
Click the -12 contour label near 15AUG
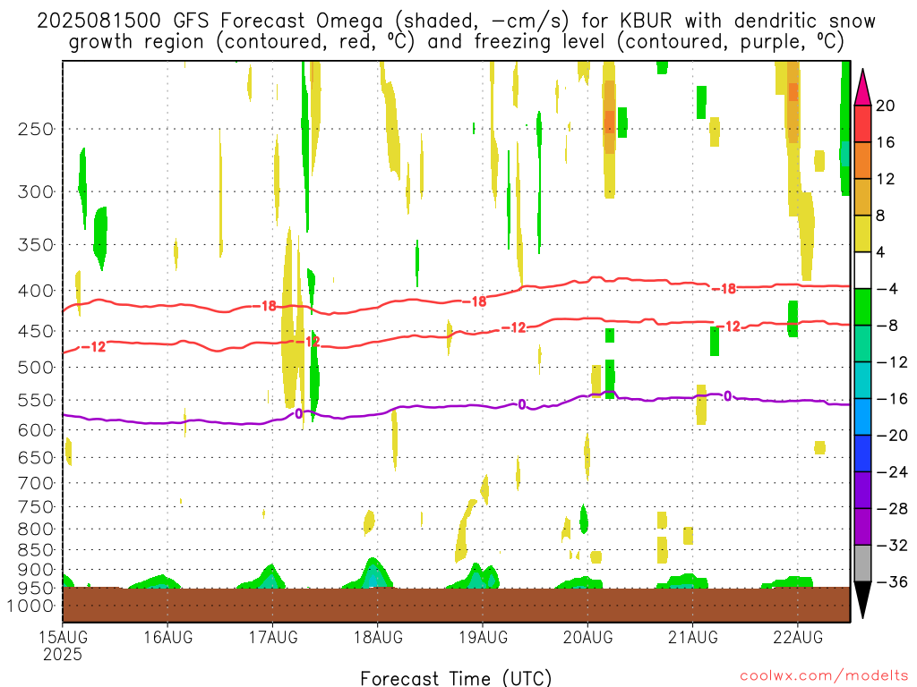(x=93, y=347)
